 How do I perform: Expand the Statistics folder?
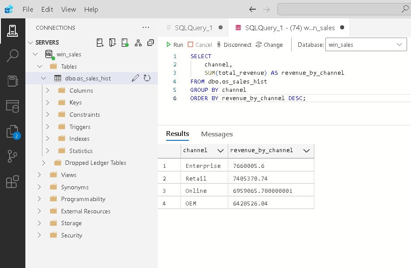point(48,151)
